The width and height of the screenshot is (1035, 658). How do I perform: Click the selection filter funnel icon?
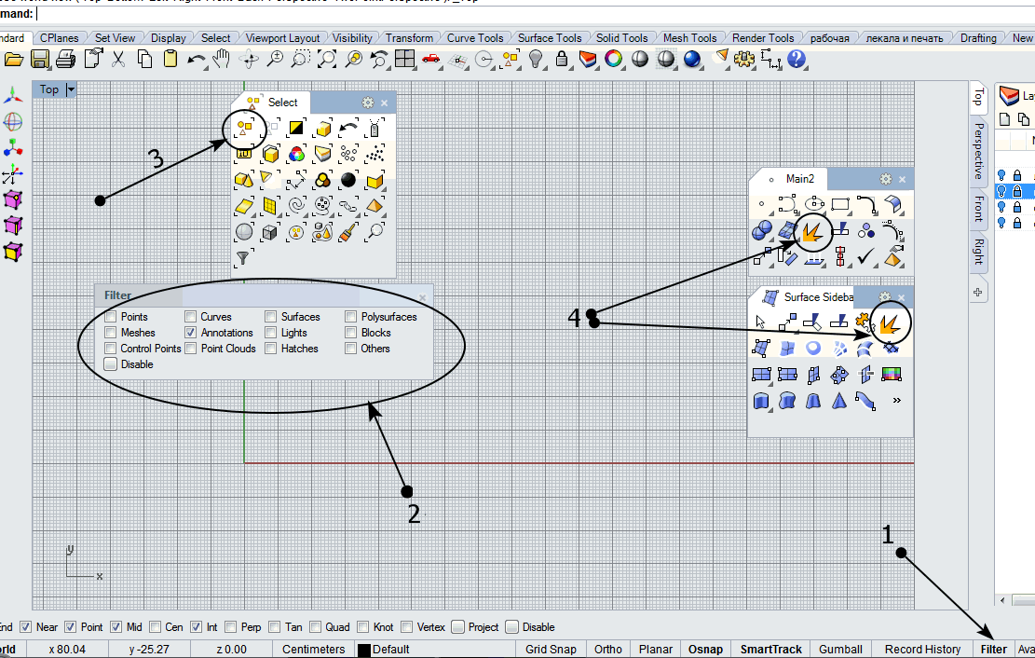[243, 257]
